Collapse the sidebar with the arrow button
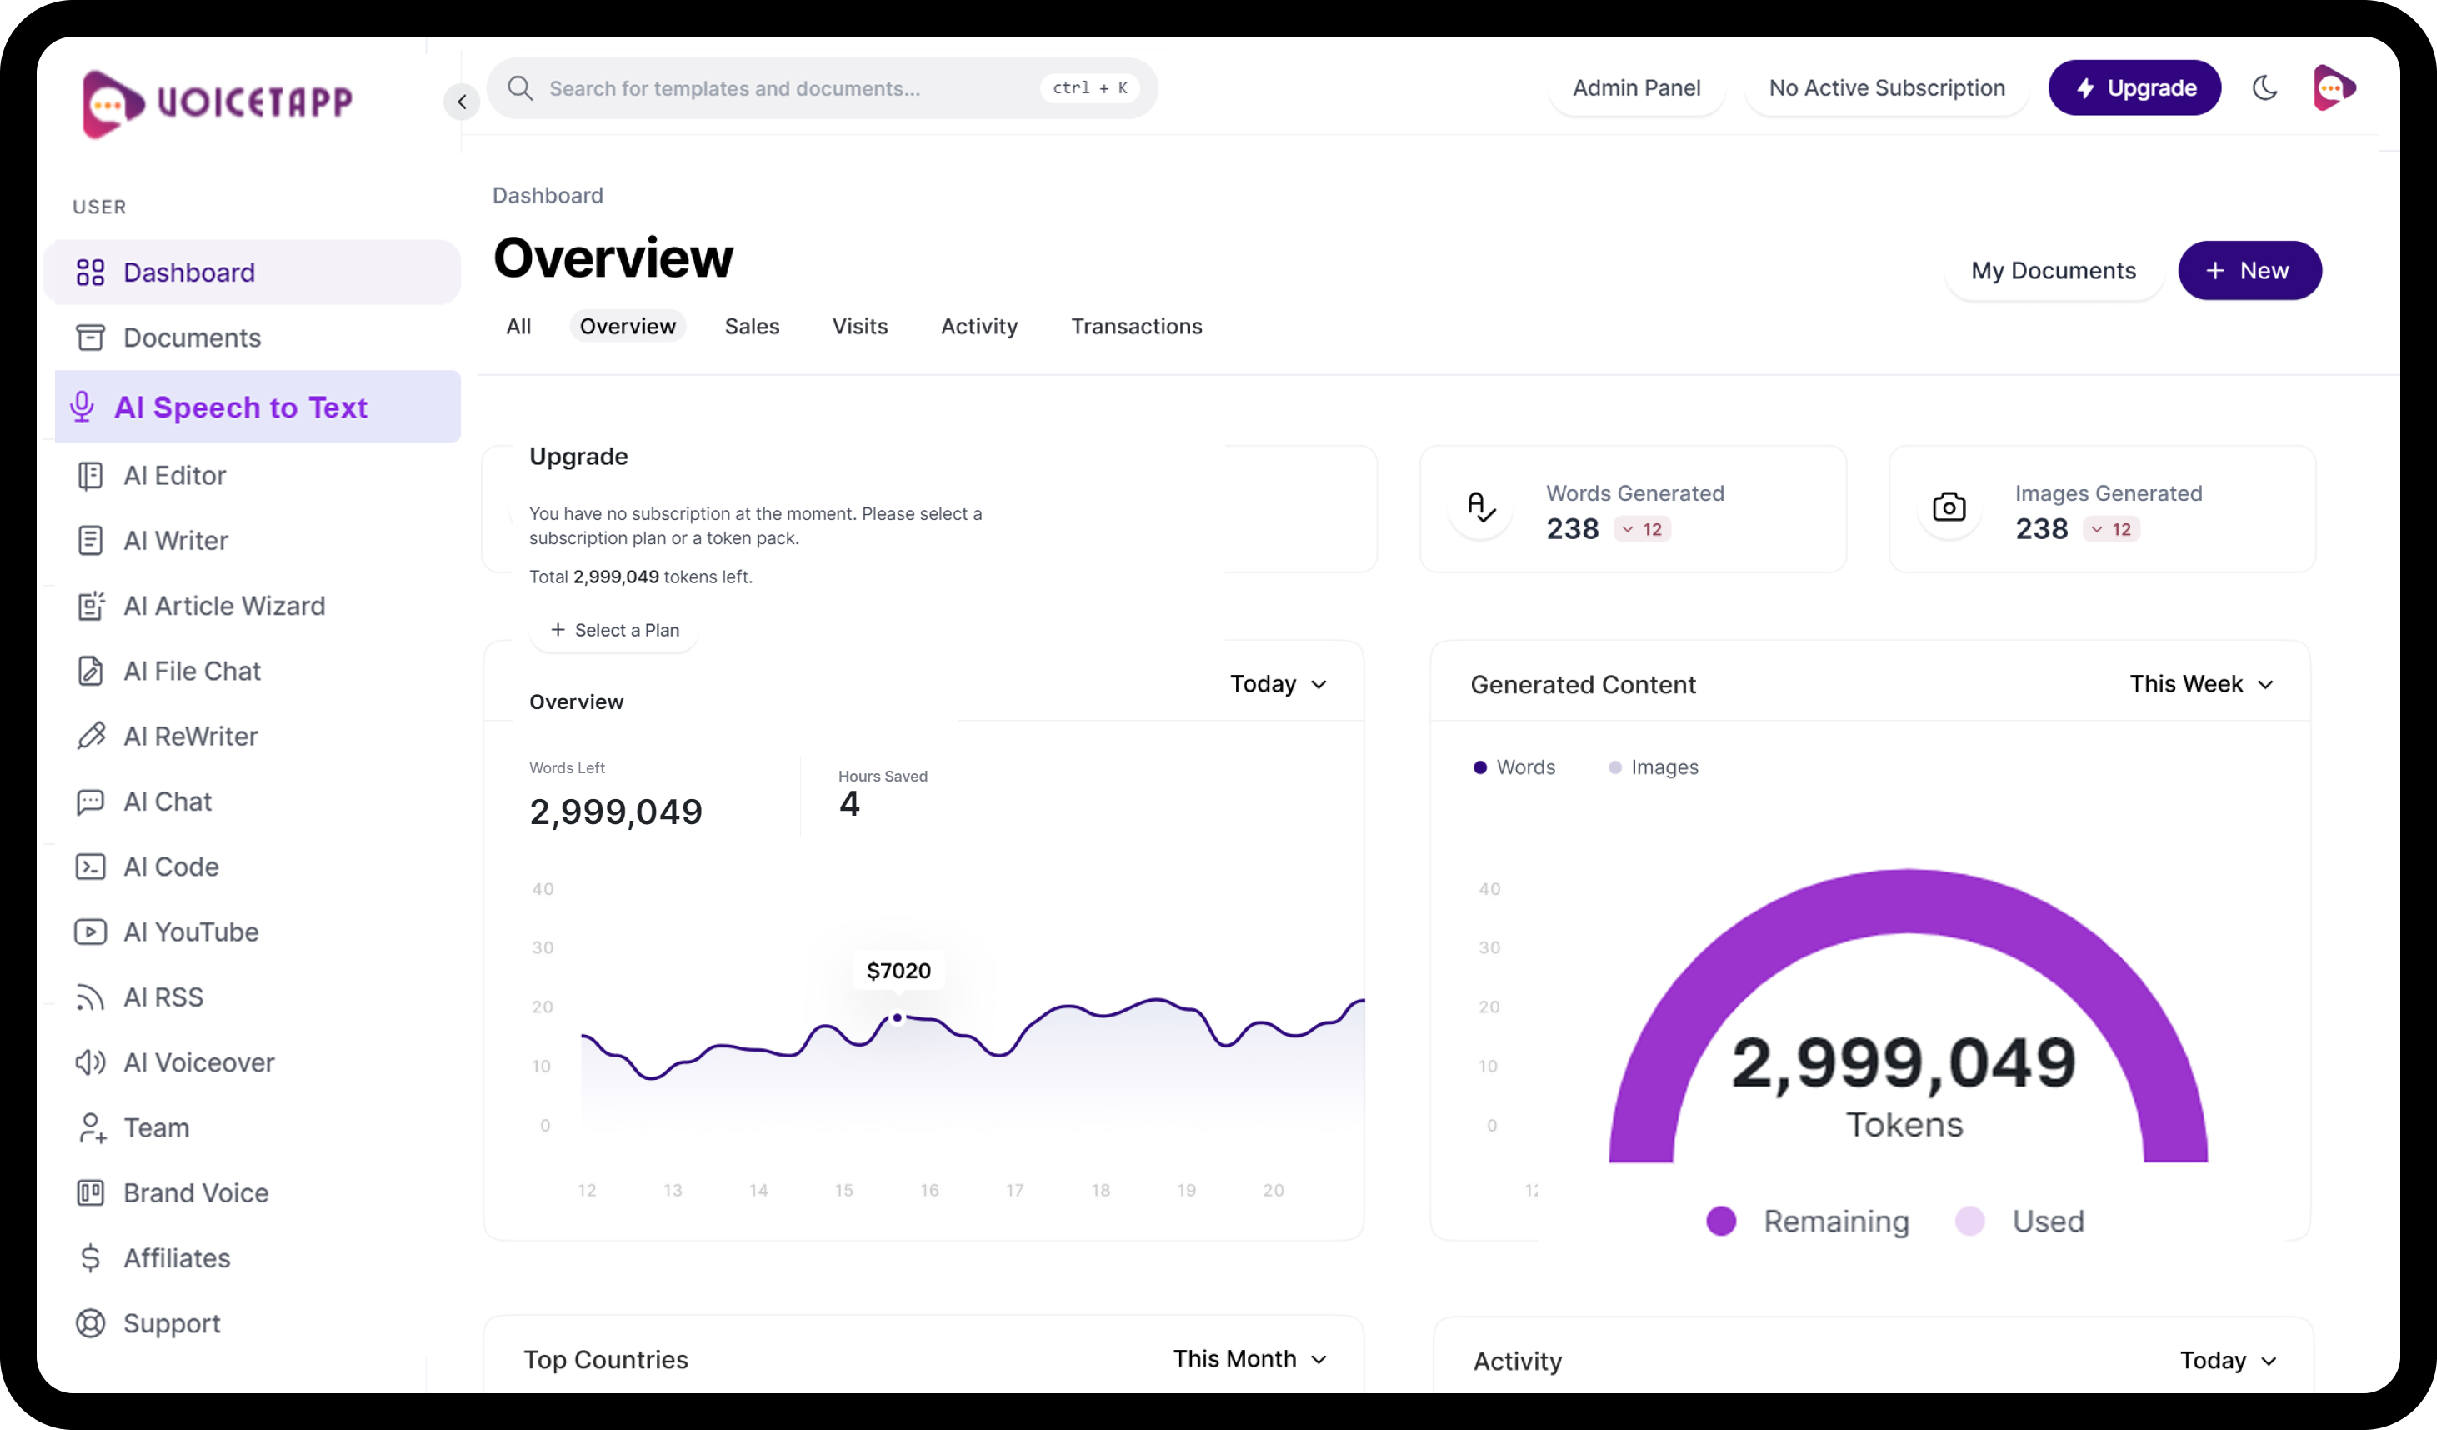 click(x=463, y=102)
